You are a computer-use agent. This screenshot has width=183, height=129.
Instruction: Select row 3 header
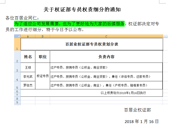[17, 68]
